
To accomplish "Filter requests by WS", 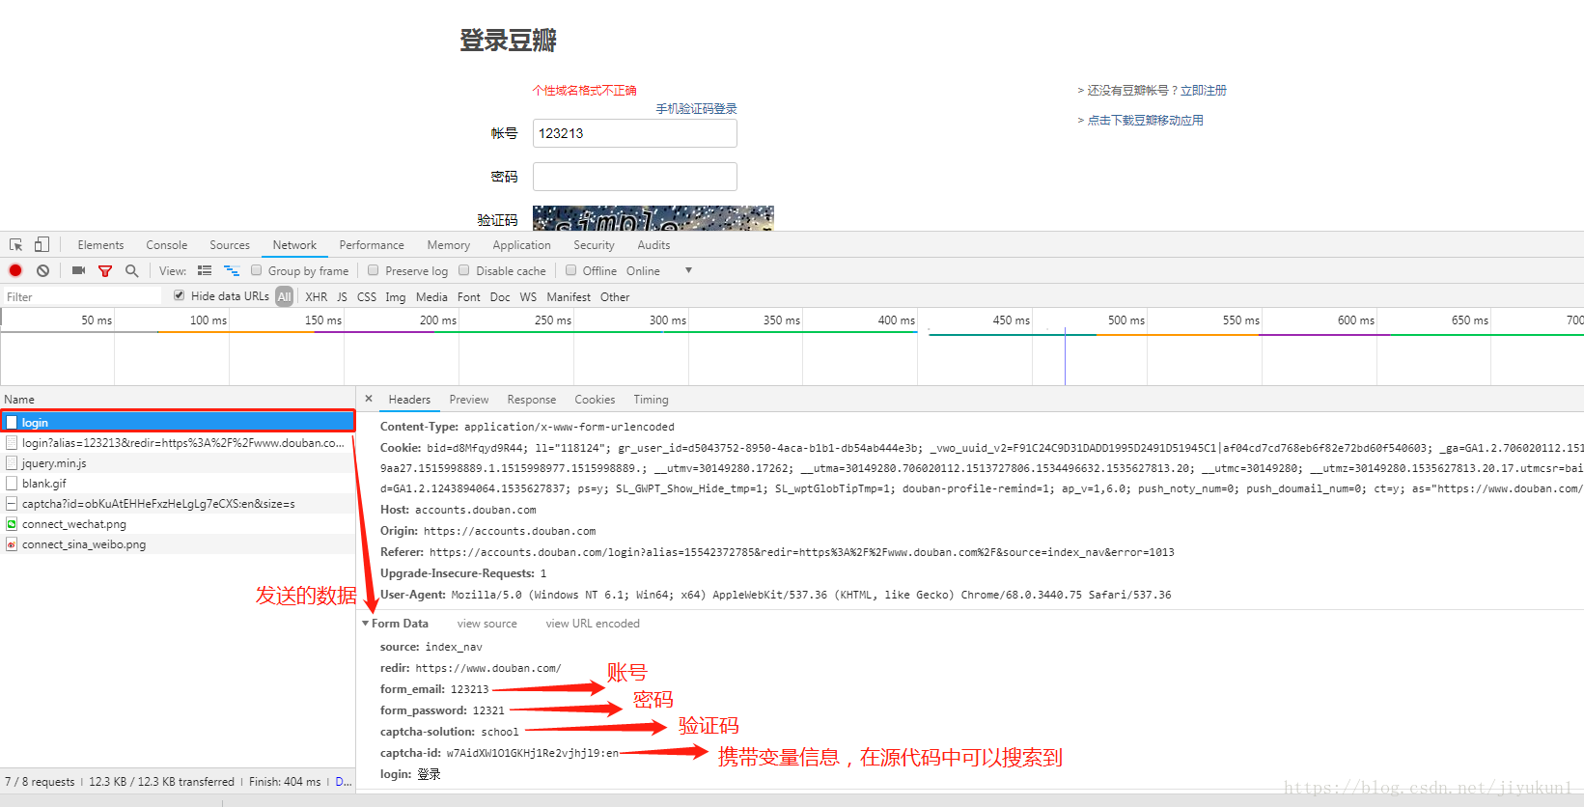I will coord(528,297).
